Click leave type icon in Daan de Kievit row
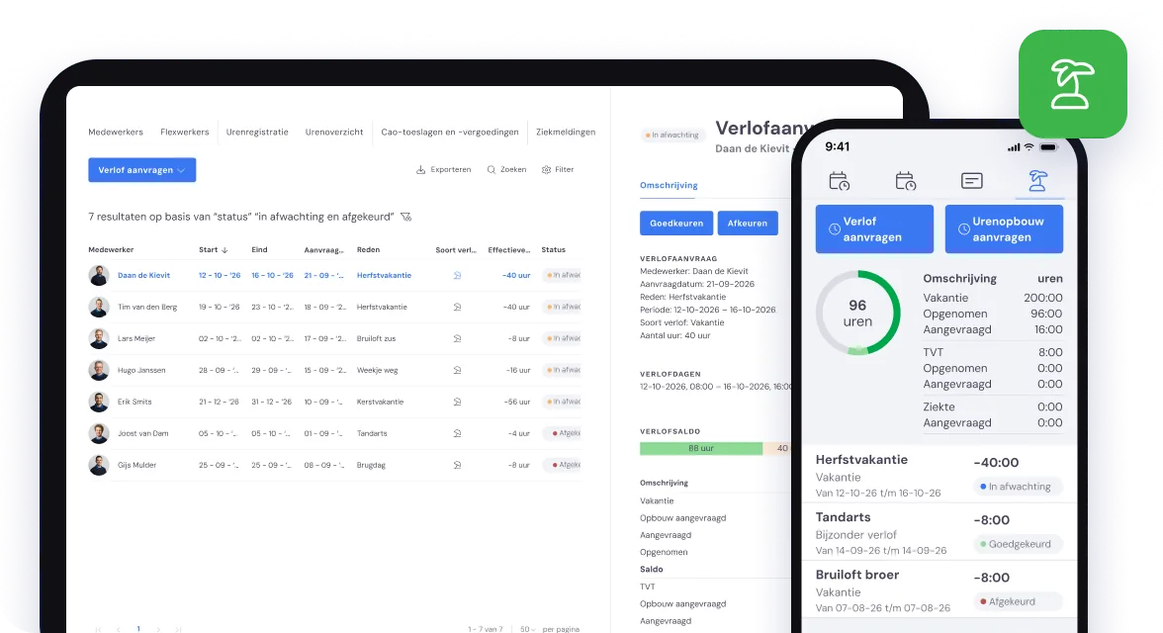Viewport: 1163px width, 633px height. tap(458, 275)
